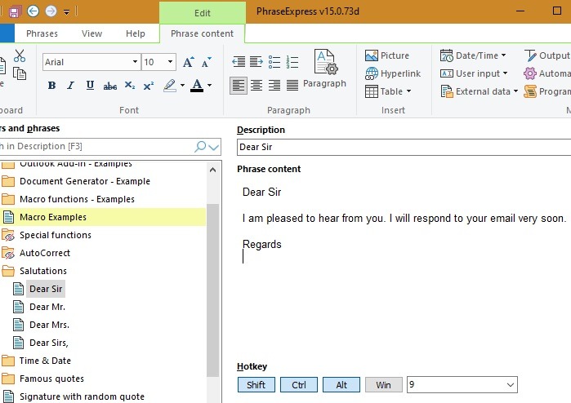Align text right
The image size is (571, 403).
pos(274,86)
